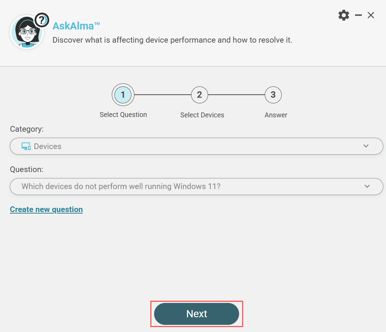386x332 pixels.
Task: Expand the Category list using its chevron arrow
Action: [366, 146]
